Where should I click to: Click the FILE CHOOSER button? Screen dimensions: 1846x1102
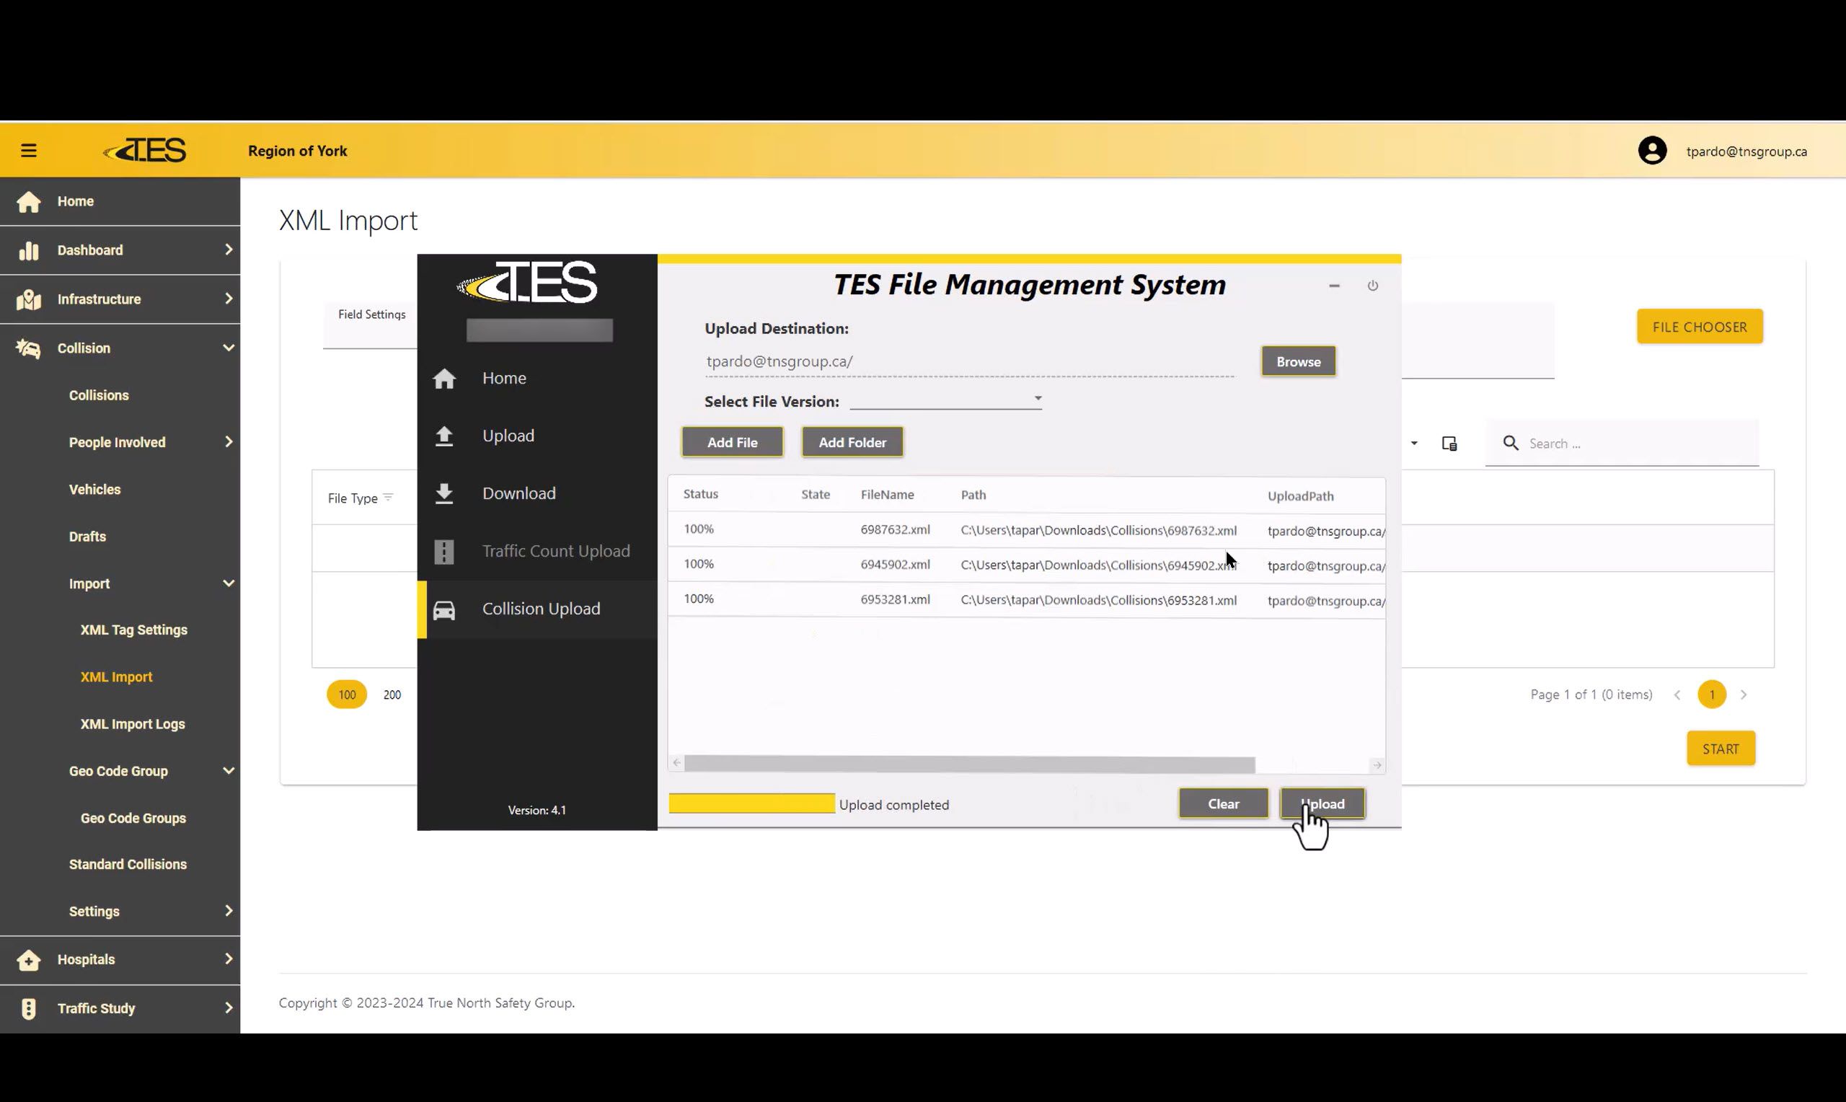coord(1699,327)
